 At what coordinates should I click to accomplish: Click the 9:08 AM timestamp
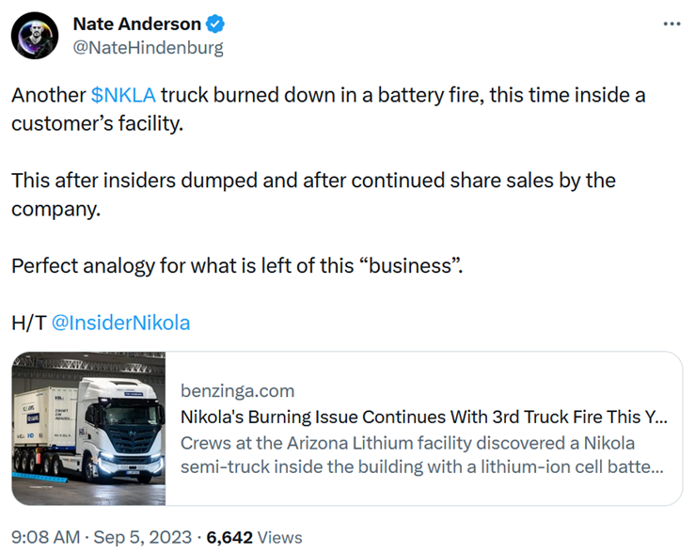46,537
